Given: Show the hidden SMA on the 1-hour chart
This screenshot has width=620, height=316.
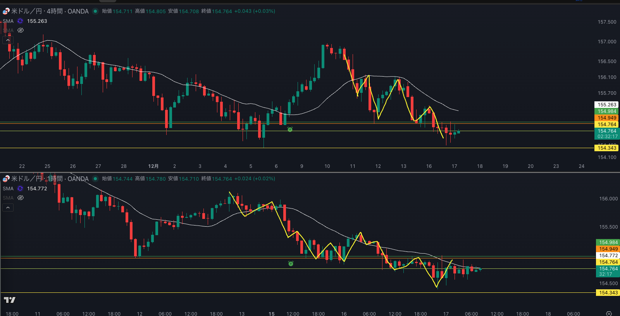Looking at the screenshot, I should pyautogui.click(x=21, y=198).
